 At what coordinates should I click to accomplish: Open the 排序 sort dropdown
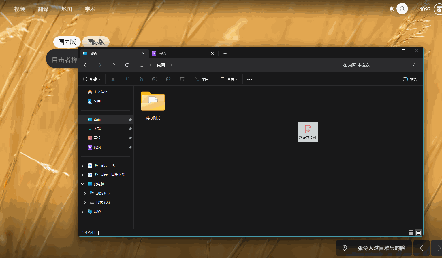point(203,79)
